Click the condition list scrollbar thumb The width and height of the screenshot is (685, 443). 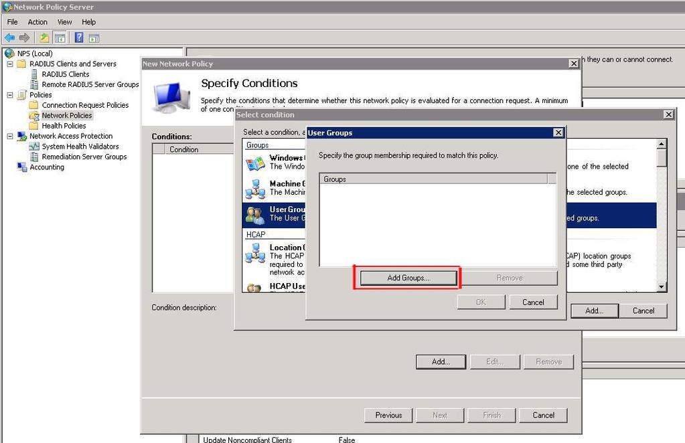(x=662, y=158)
